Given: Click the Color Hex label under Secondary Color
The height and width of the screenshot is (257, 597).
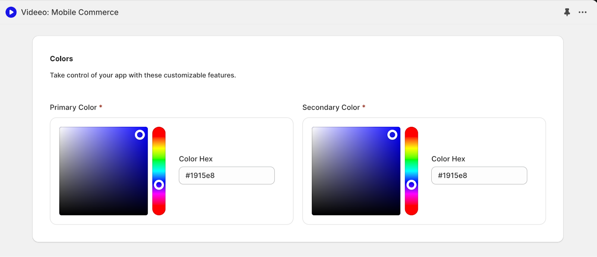Looking at the screenshot, I should pyautogui.click(x=448, y=159).
